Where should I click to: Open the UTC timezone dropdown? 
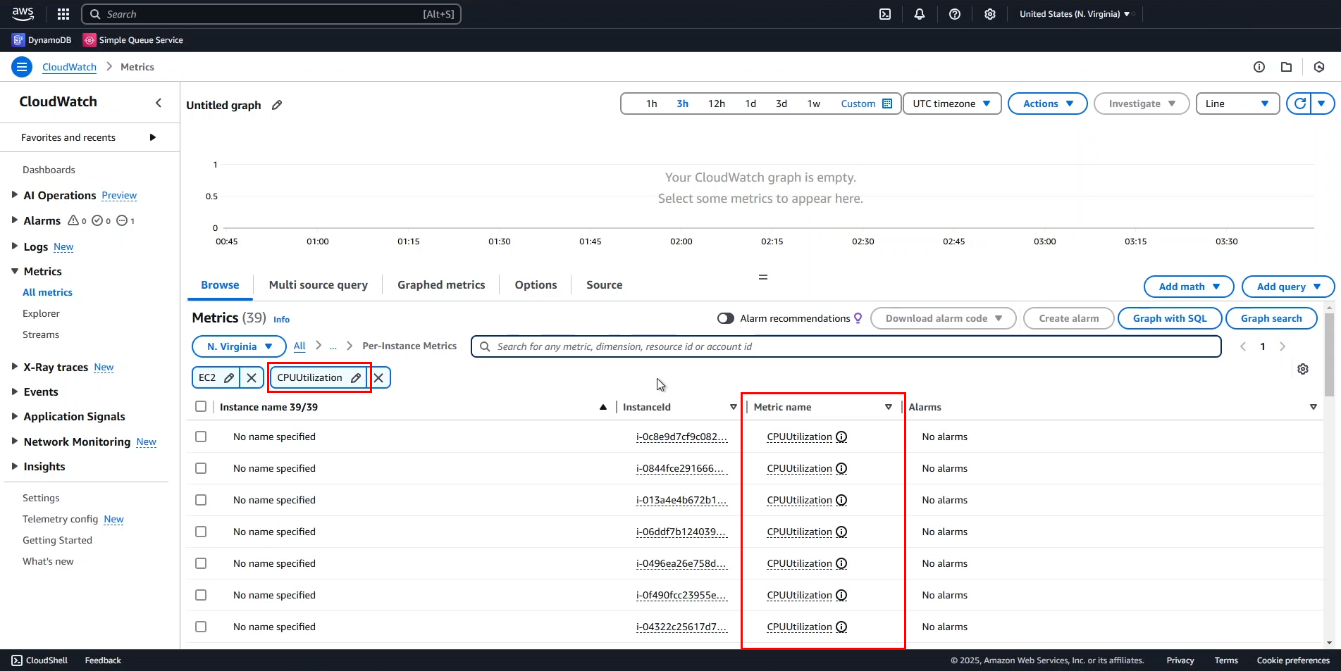click(x=951, y=104)
